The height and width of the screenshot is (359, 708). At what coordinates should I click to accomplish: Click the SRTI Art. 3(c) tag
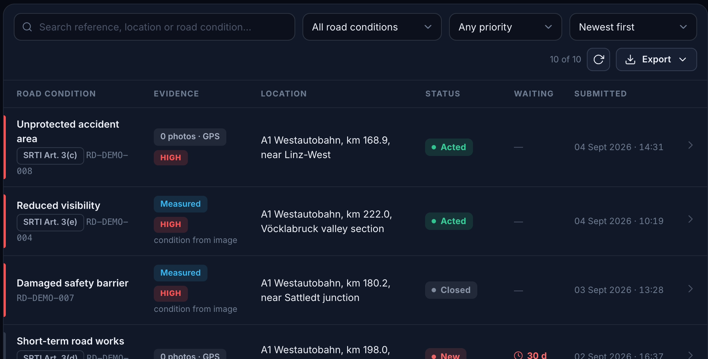pos(50,156)
